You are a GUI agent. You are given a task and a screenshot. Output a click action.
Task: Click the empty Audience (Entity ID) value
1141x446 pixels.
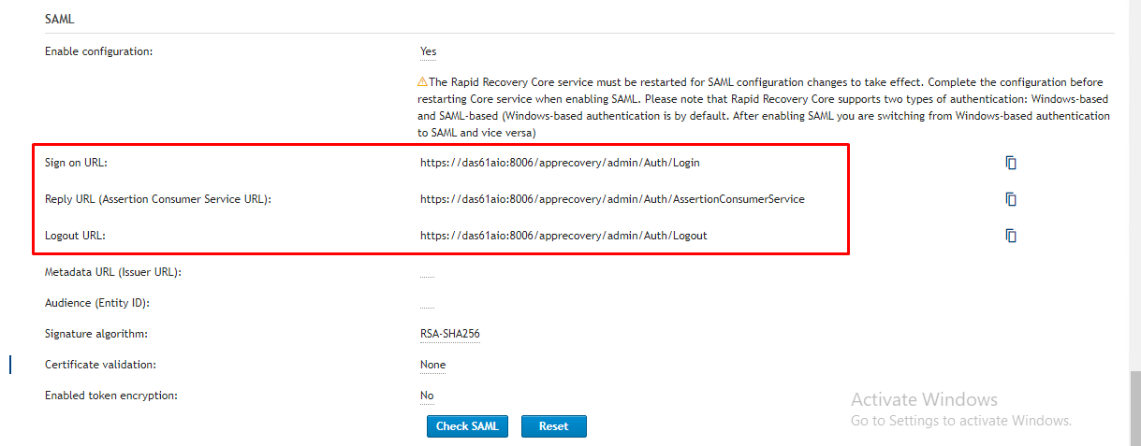[x=427, y=306]
